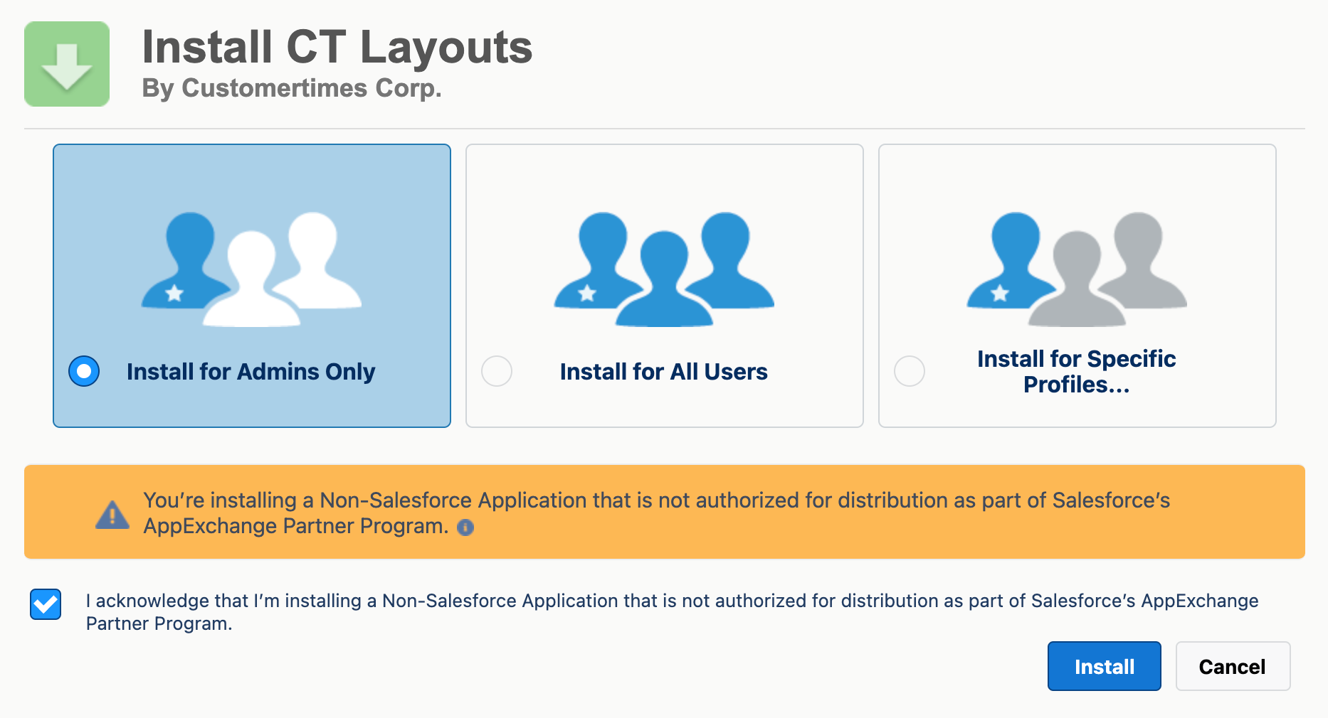Select the Install for All Users radio button
The width and height of the screenshot is (1328, 718).
[496, 371]
